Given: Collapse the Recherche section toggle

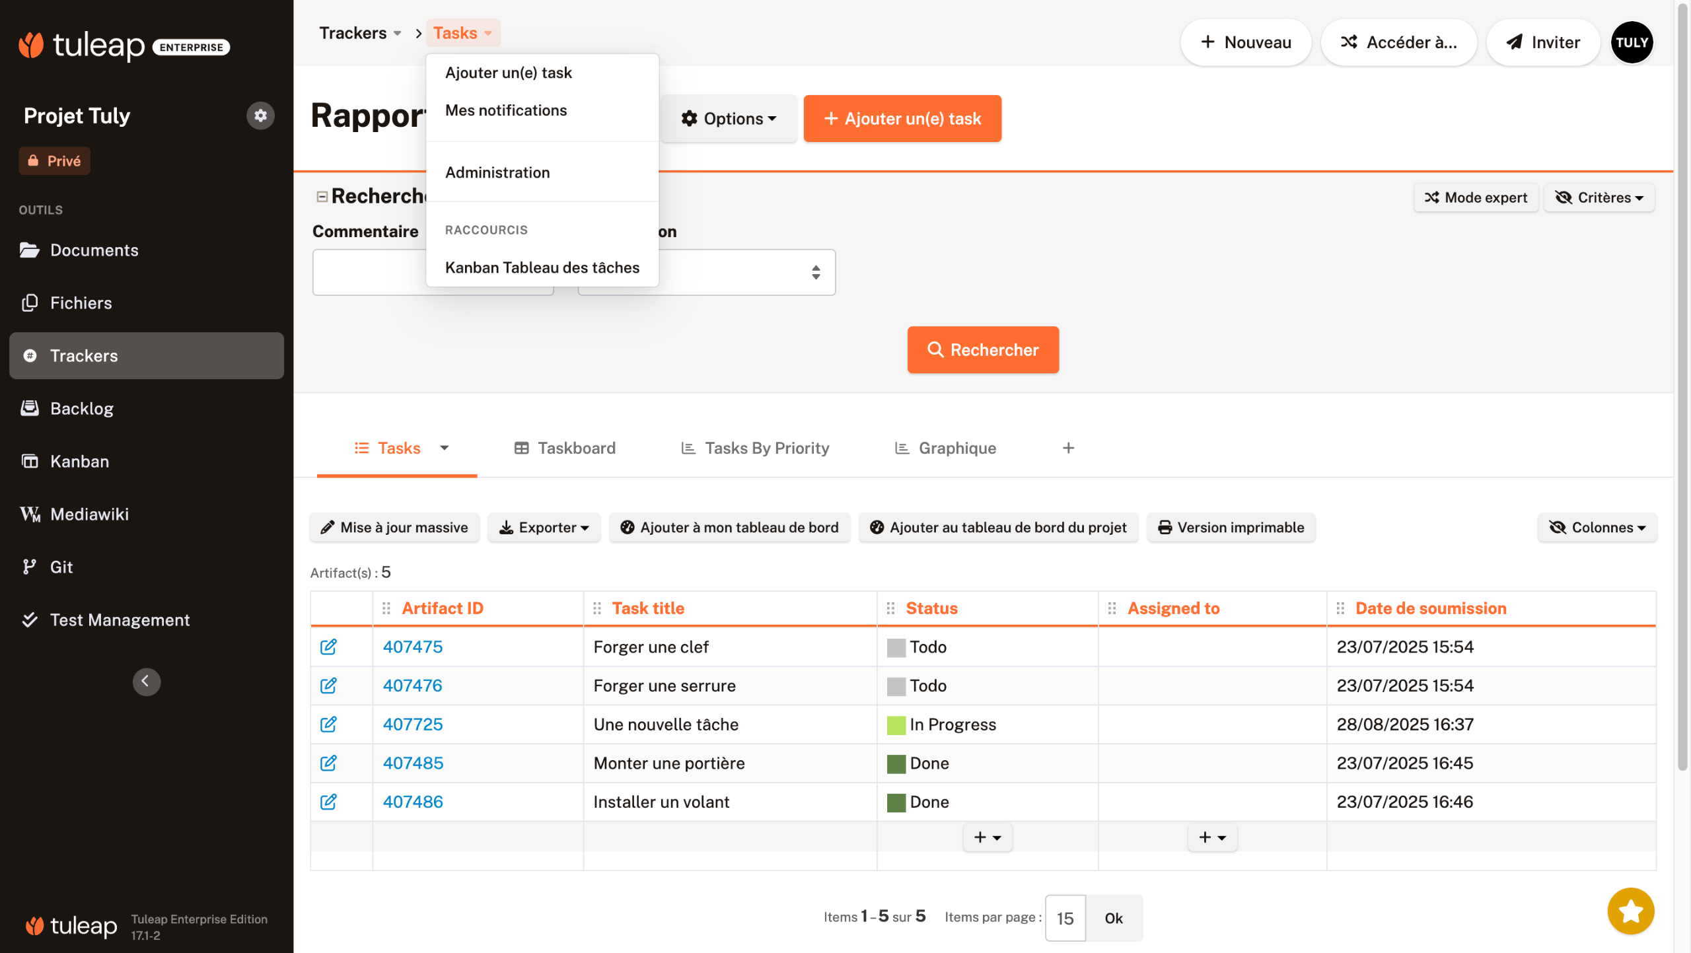Looking at the screenshot, I should pyautogui.click(x=322, y=196).
